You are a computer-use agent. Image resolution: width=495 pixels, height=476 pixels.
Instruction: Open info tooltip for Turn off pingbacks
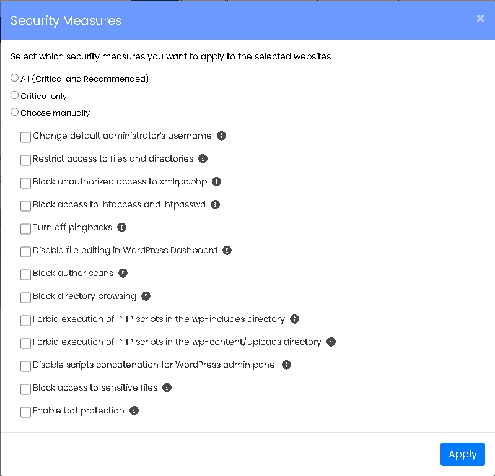pos(121,227)
